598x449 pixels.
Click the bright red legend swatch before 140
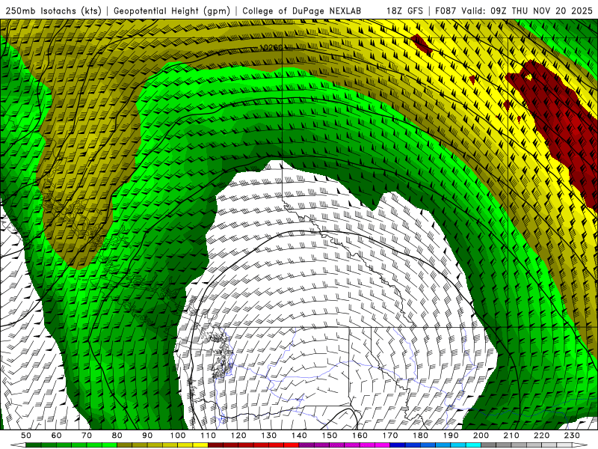coord(292,445)
